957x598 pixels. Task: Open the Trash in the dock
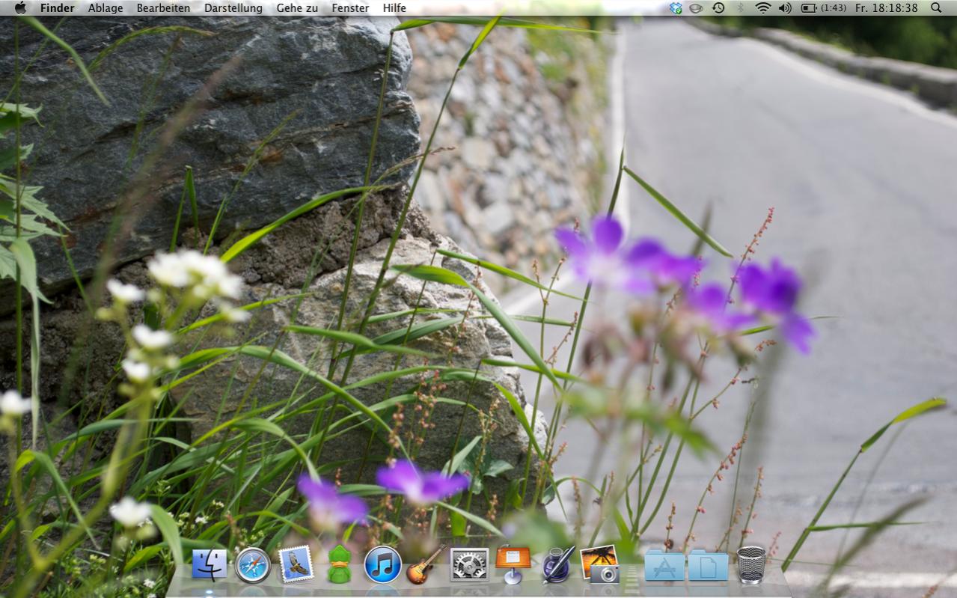[751, 564]
